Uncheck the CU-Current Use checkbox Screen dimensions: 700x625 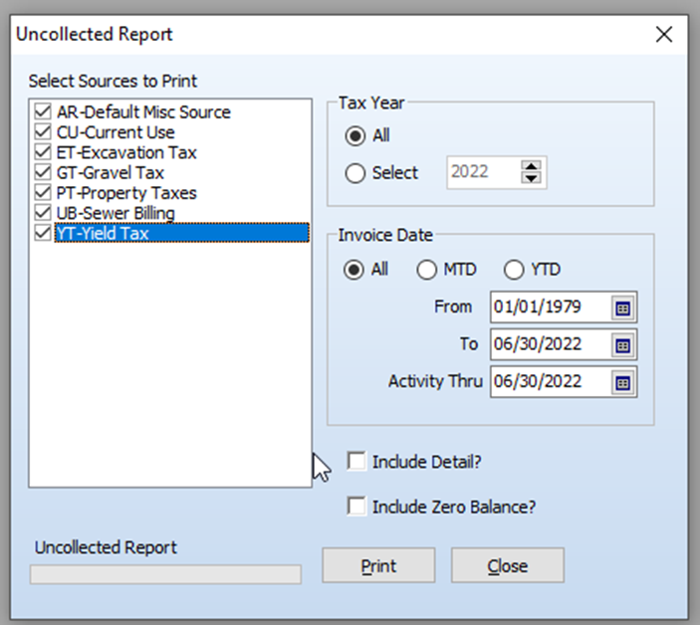coord(43,131)
